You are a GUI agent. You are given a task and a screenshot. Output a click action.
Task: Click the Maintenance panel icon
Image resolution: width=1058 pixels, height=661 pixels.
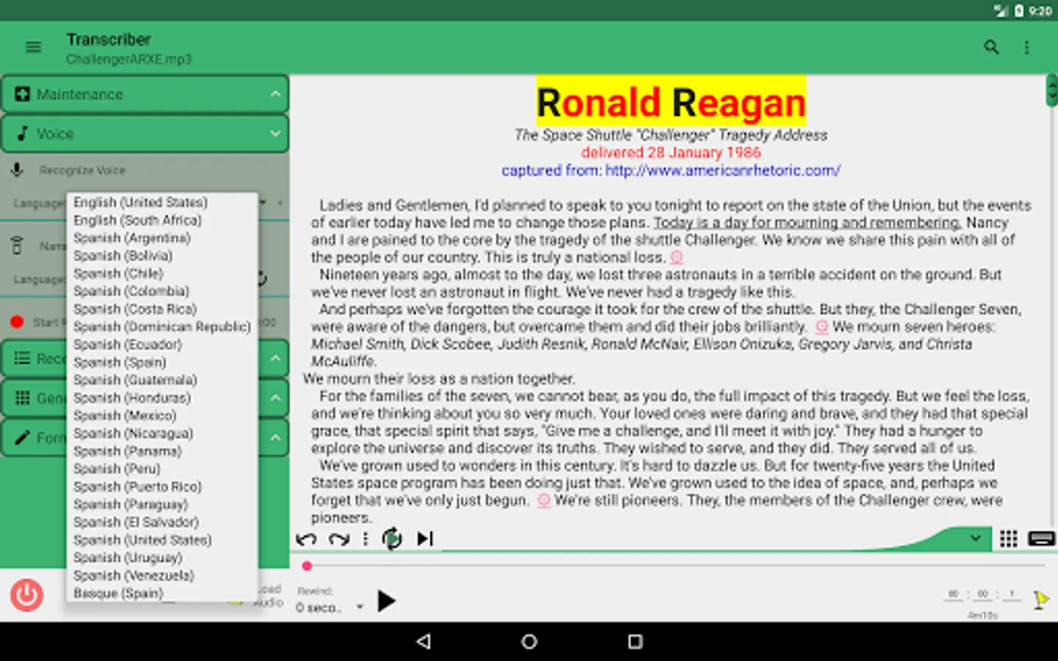coord(23,94)
